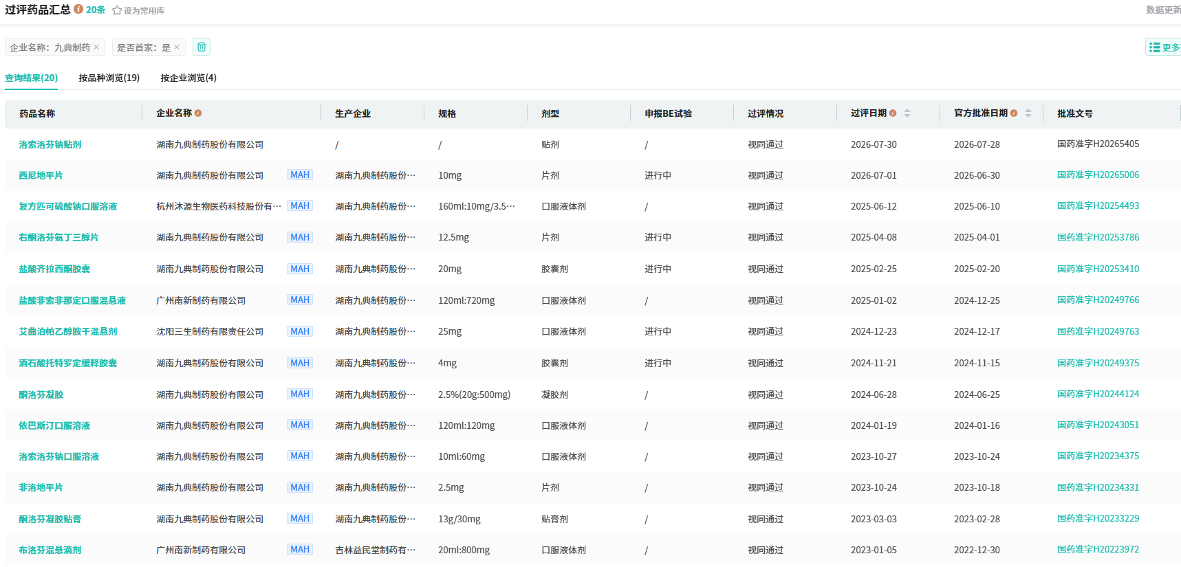Viewport: 1181px width, 567px height.
Task: Open the 洛索洛芬钠口服溶液 drug link
Action: point(59,457)
